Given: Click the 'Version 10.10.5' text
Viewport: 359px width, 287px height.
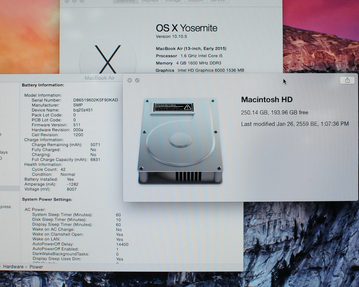Looking at the screenshot, I should (171, 36).
